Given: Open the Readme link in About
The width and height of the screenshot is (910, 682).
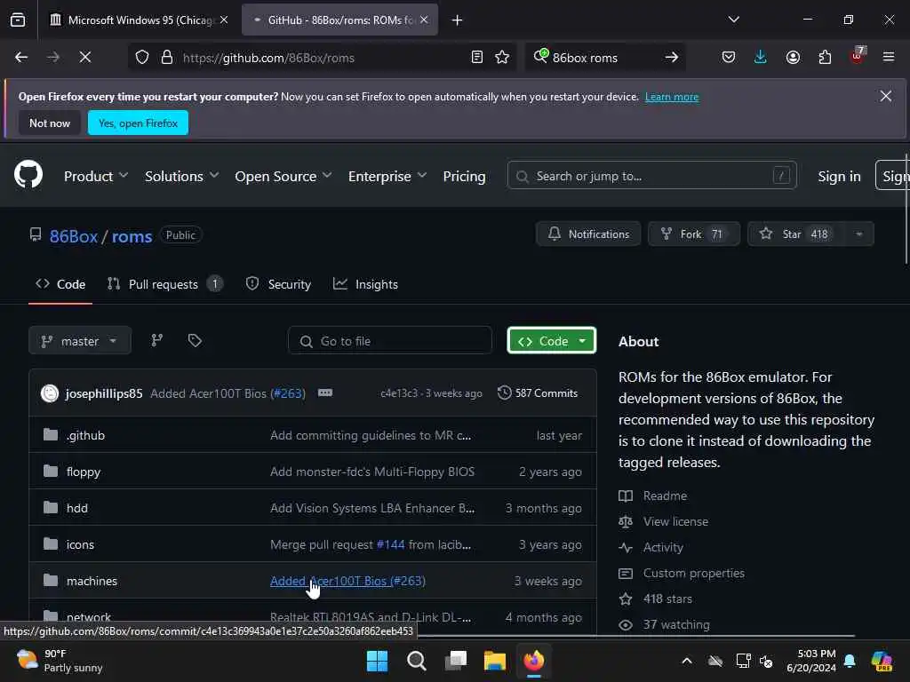Looking at the screenshot, I should tap(665, 496).
